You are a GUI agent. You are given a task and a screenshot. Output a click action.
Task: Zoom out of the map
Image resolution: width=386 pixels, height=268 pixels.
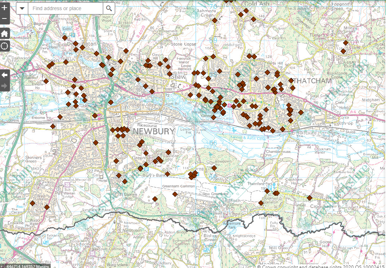(4, 19)
